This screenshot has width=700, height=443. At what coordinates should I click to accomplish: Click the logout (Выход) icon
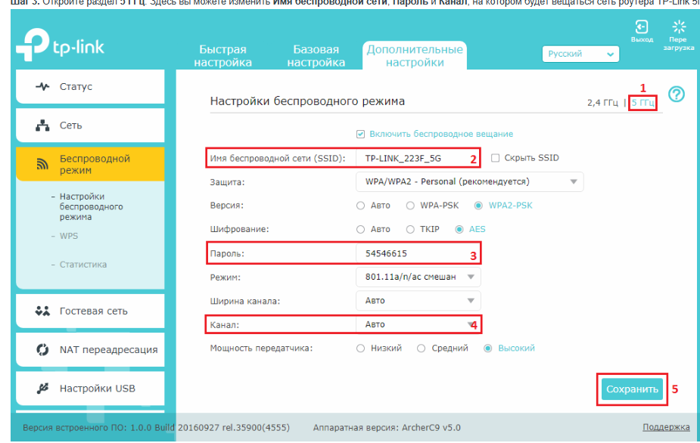pos(642,26)
